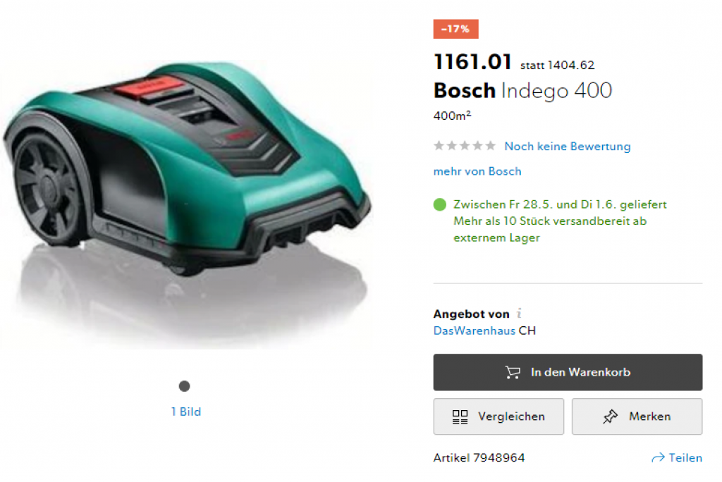Follow the mehr von Bosch link
The width and height of the screenshot is (722, 482).
coord(477,171)
